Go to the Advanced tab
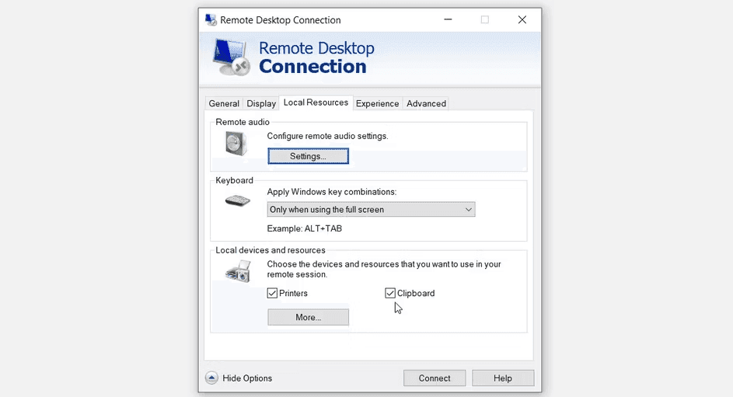The width and height of the screenshot is (733, 397). [426, 103]
